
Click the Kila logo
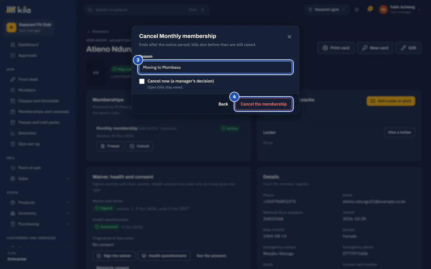click(x=19, y=10)
